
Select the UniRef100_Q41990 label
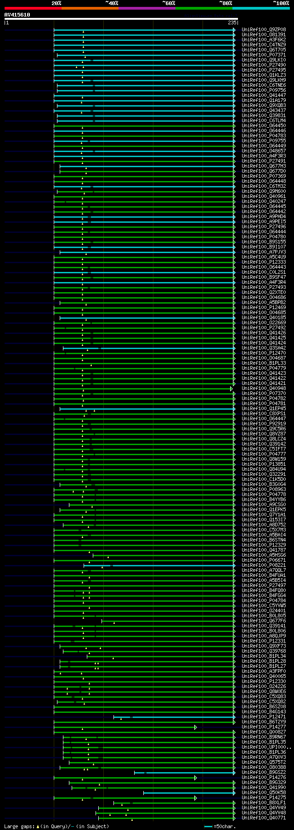tap(264, 788)
